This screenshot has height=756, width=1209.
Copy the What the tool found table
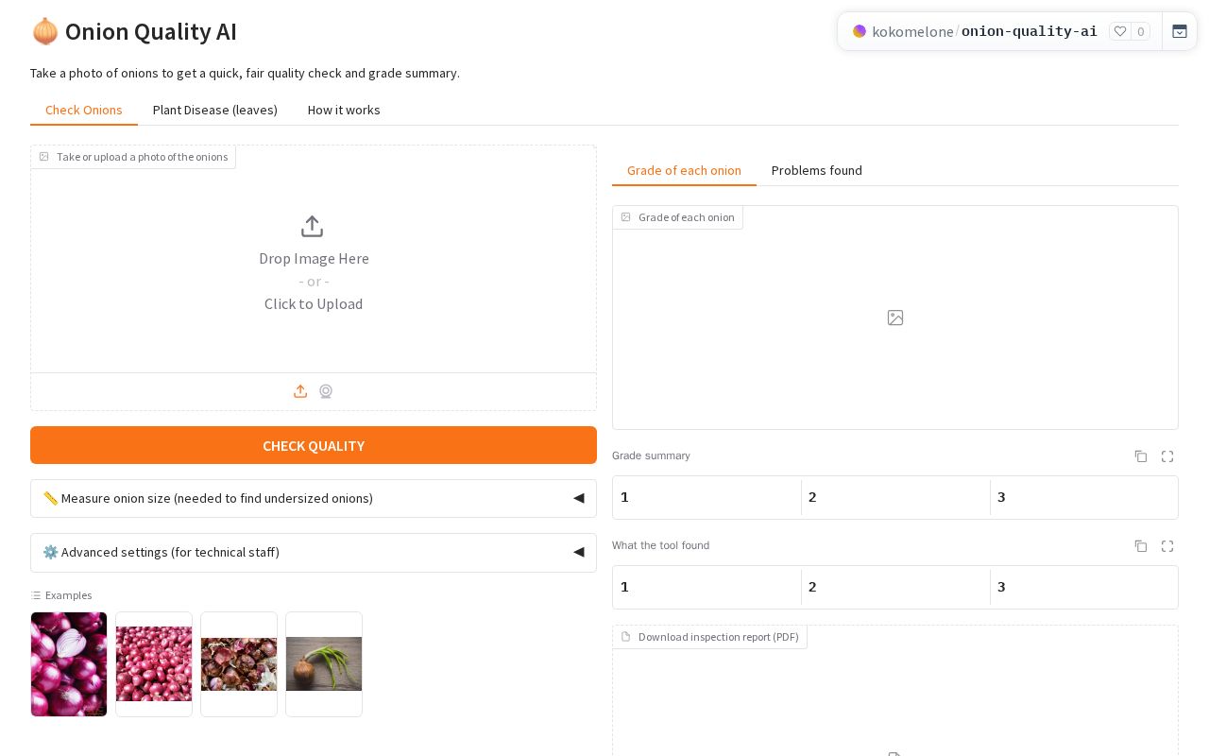1141,546
